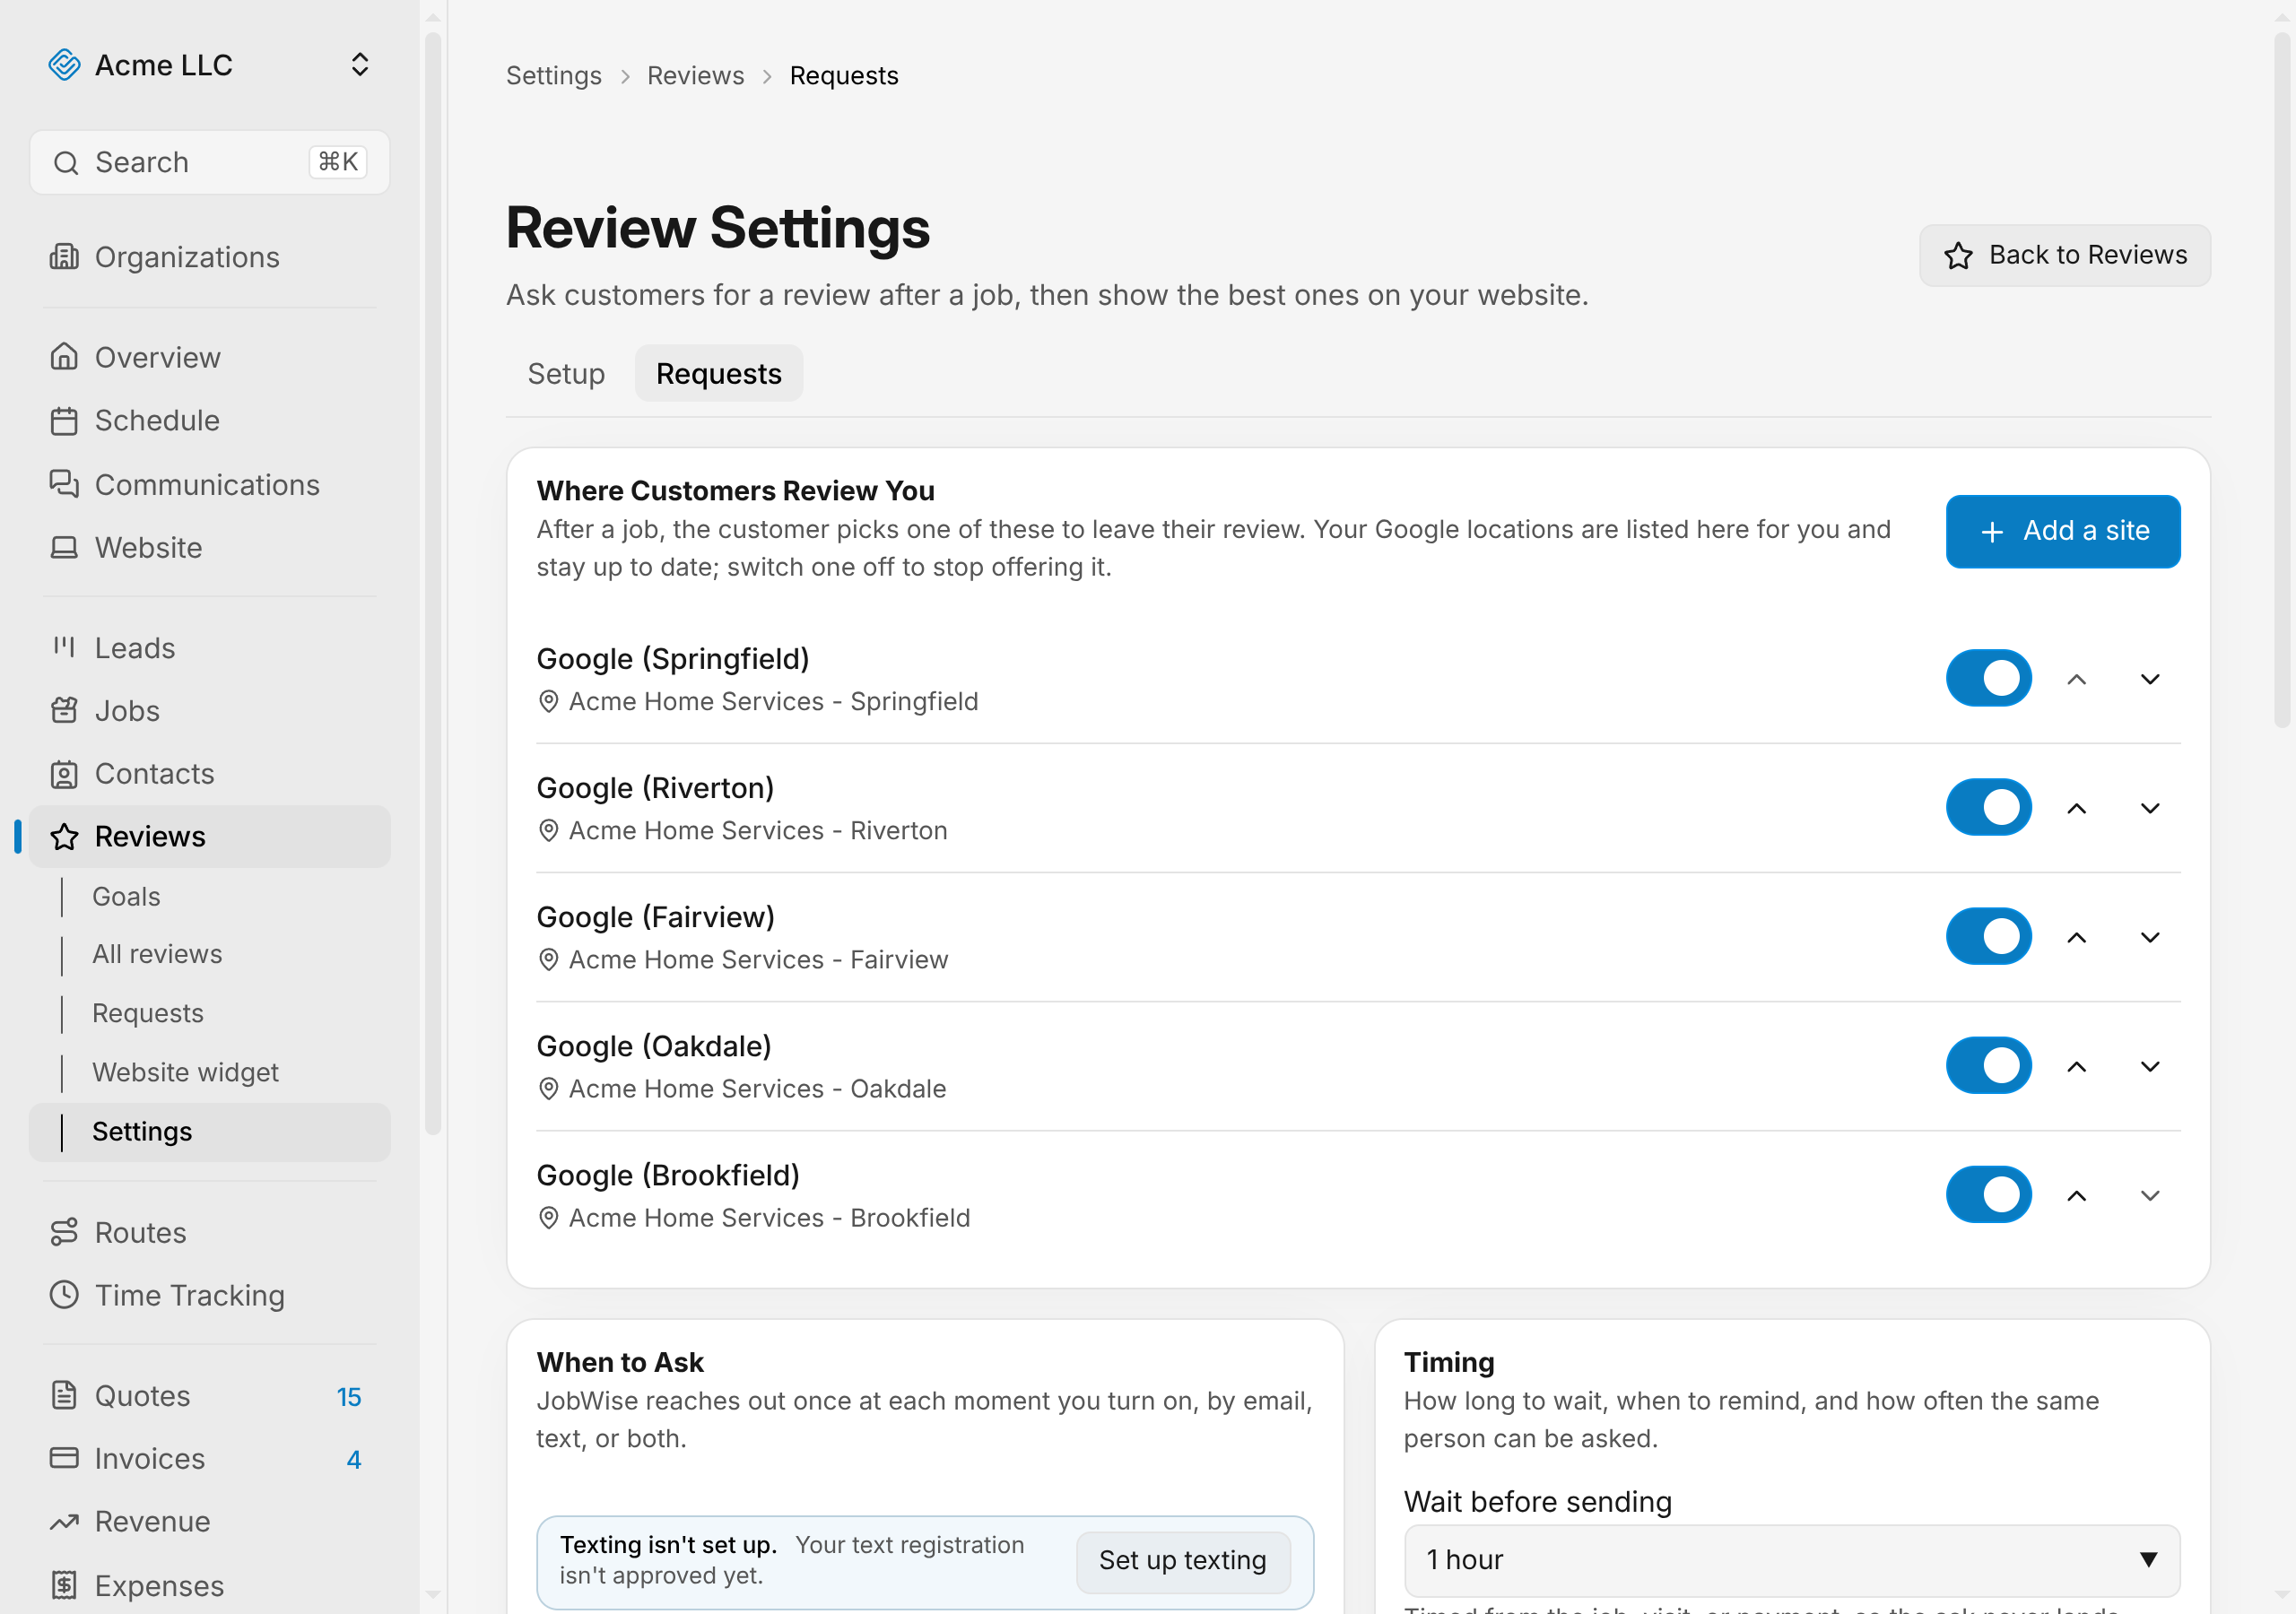Move Google (Fairview) up with chevron

point(2076,937)
